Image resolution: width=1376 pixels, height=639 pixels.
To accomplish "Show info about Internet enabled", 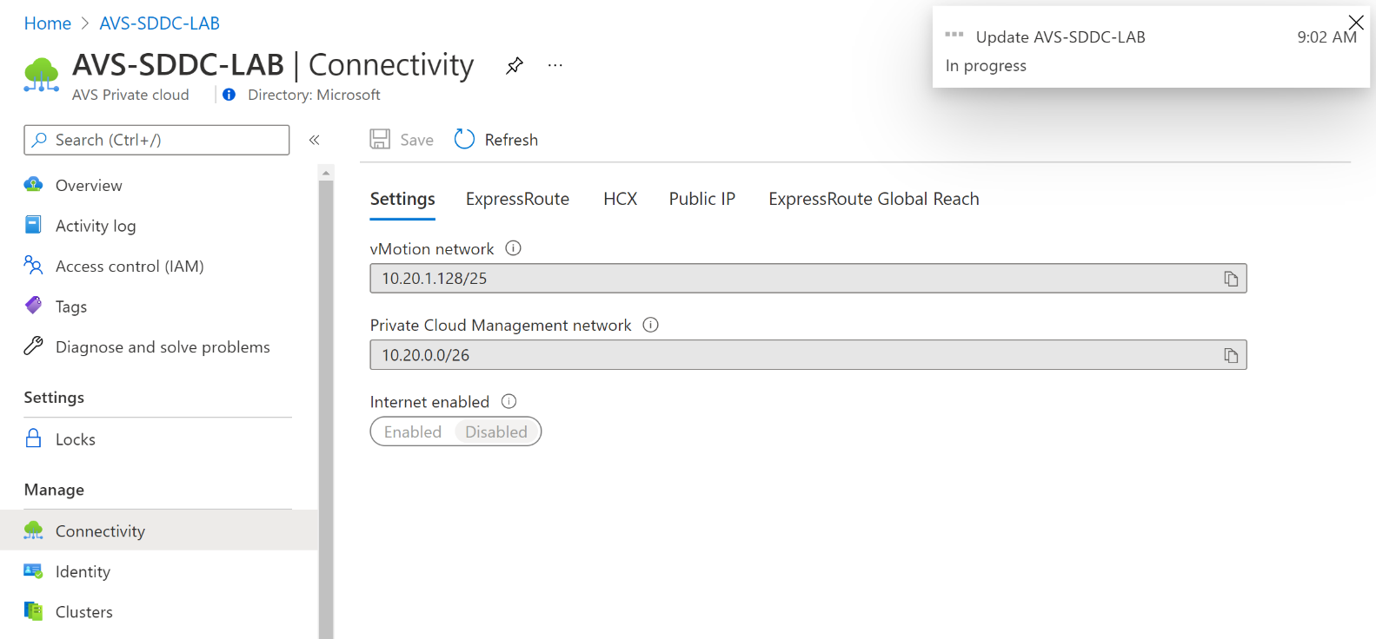I will 509,401.
